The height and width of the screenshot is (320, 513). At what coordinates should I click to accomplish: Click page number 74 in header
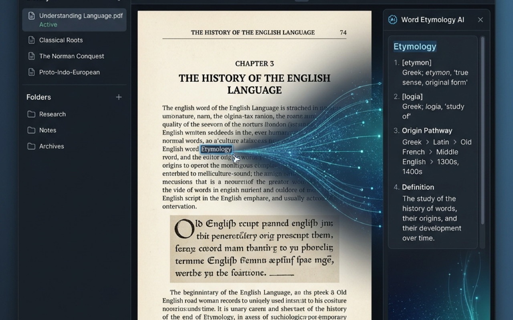(x=343, y=32)
